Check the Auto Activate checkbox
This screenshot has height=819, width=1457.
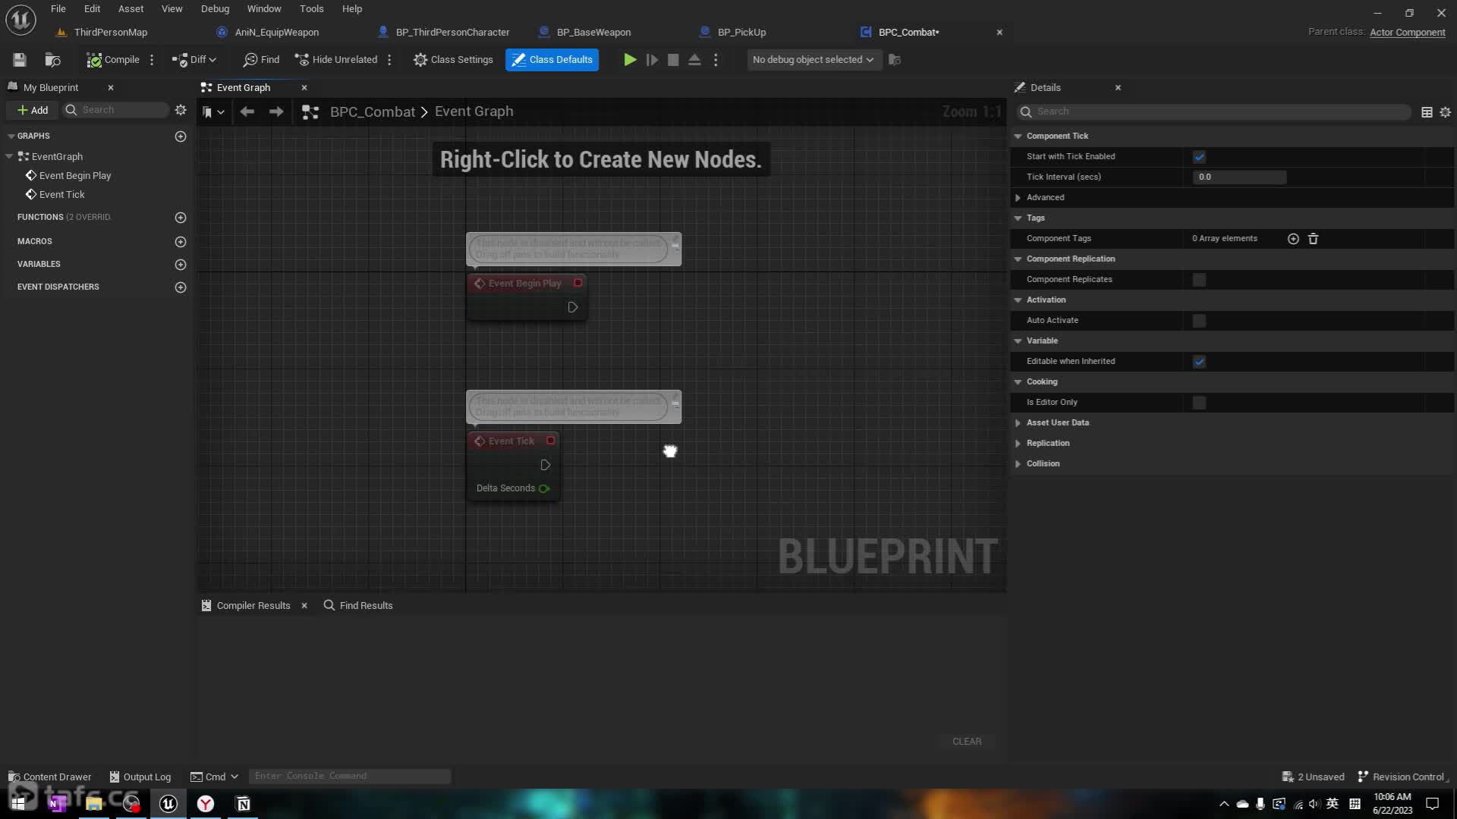click(x=1199, y=321)
